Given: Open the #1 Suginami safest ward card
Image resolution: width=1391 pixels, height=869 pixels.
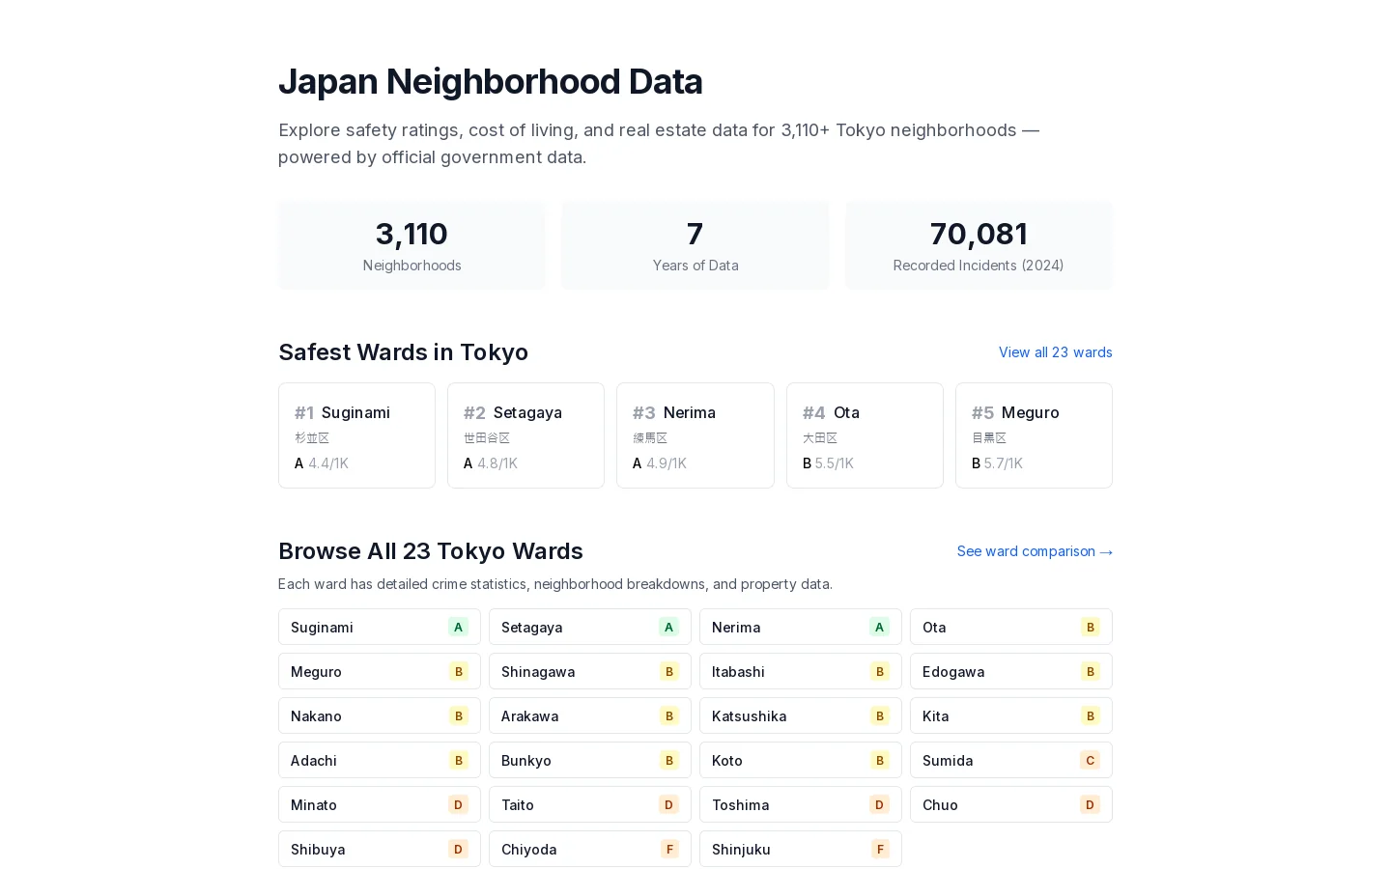Looking at the screenshot, I should 356,435.
